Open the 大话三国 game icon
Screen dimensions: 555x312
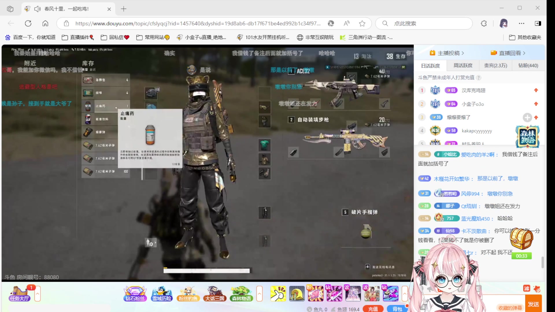pyautogui.click(x=214, y=294)
